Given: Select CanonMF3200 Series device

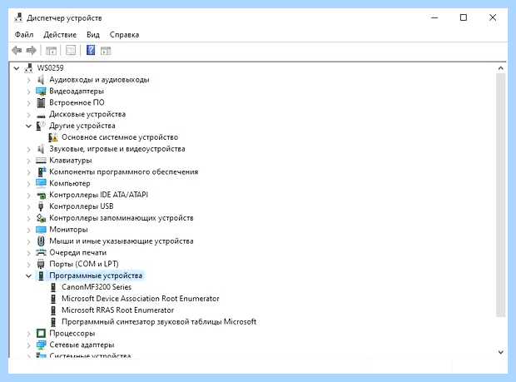Looking at the screenshot, I should [x=97, y=287].
